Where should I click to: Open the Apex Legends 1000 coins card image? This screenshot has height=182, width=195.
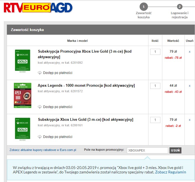pos(22,96)
